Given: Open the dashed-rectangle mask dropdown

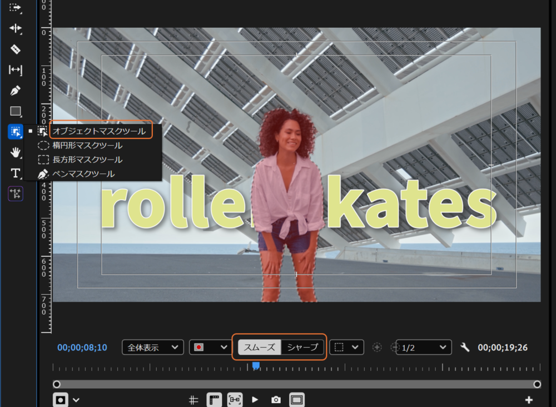Looking at the screenshot, I should (x=346, y=348).
